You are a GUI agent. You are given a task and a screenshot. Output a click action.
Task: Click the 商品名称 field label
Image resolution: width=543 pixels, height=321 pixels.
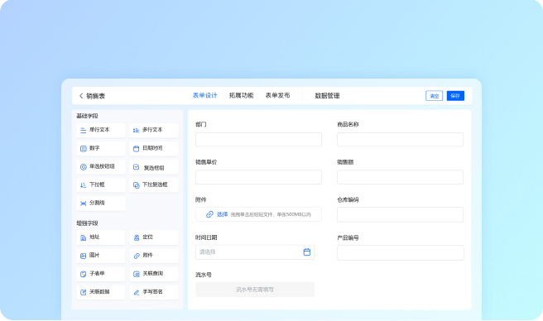348,124
